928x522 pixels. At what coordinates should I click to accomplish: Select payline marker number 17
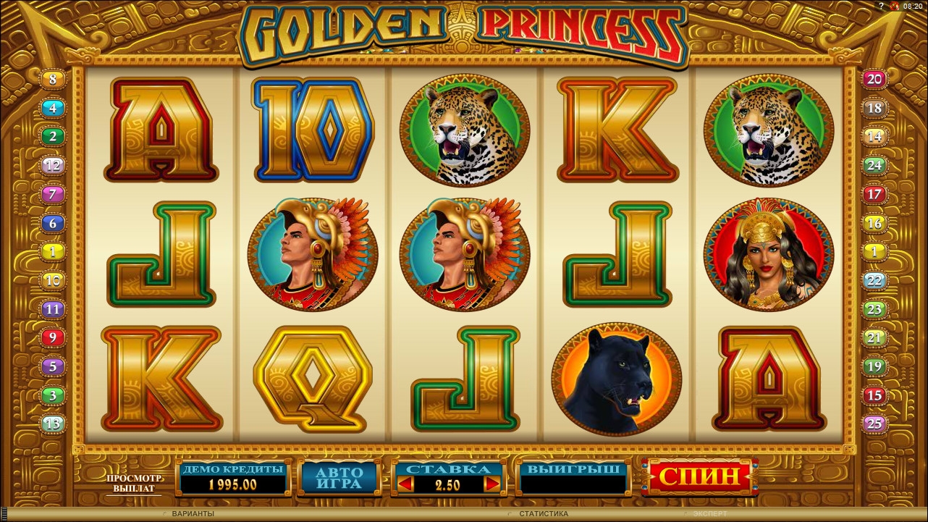pyautogui.click(x=874, y=194)
